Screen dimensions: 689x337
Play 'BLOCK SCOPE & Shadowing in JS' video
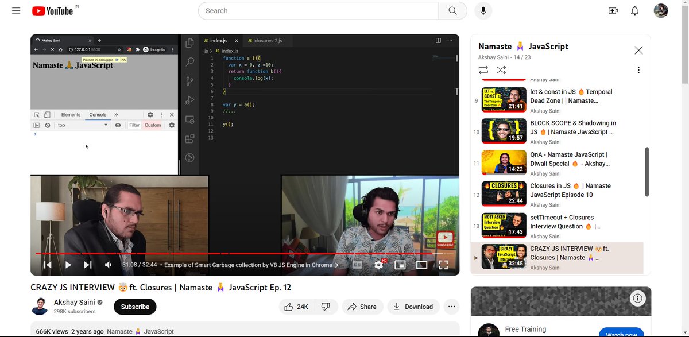coord(557,132)
